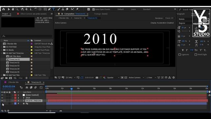Click the Home icon in the toolbar
The image size is (211, 119).
[4, 9]
